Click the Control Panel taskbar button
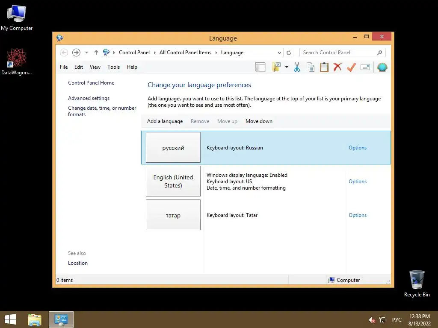The height and width of the screenshot is (328, 438). pos(61,319)
